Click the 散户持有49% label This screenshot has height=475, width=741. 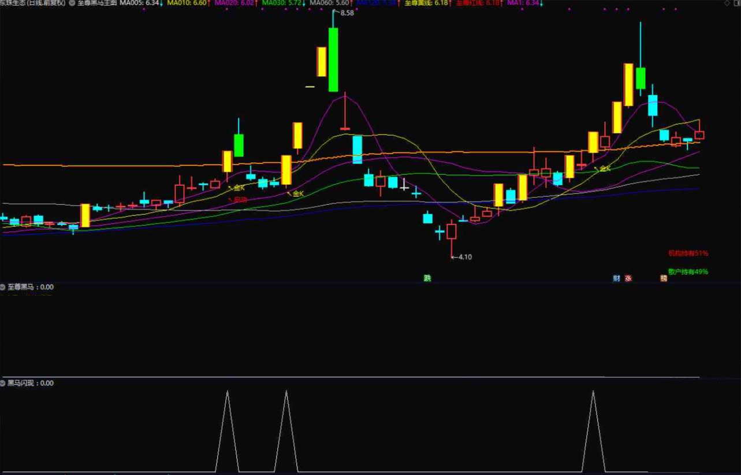[688, 271]
